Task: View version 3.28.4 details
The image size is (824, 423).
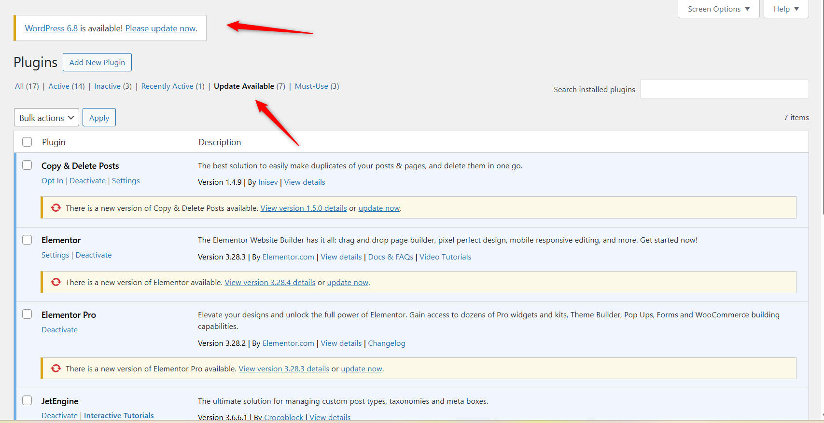Action: click(270, 283)
